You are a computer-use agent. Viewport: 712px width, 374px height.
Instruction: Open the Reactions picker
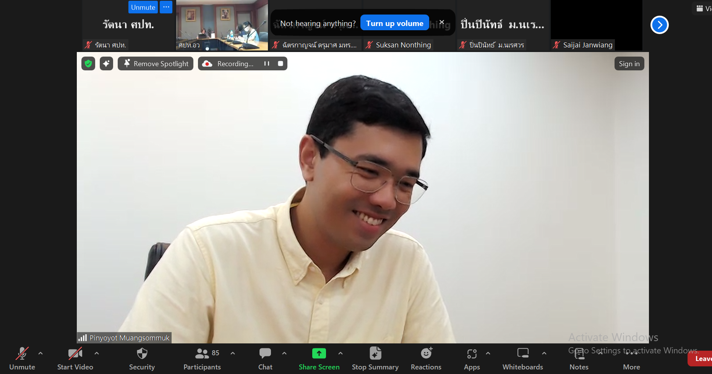pyautogui.click(x=426, y=359)
